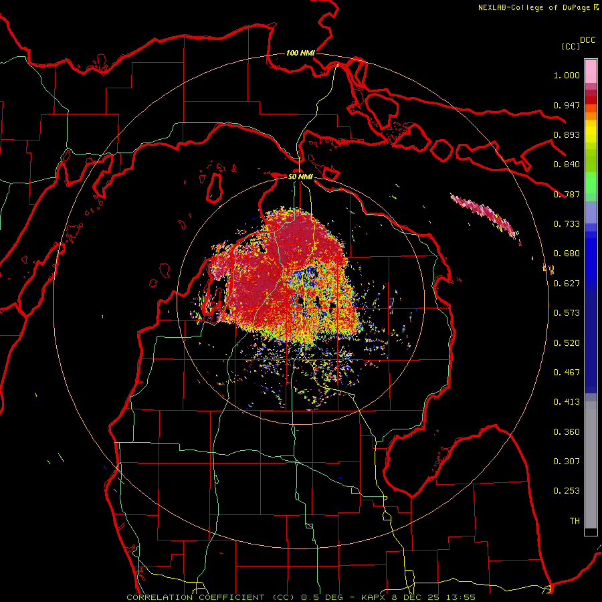Click the 0.680 color scale value
The image size is (602, 602).
(x=567, y=254)
